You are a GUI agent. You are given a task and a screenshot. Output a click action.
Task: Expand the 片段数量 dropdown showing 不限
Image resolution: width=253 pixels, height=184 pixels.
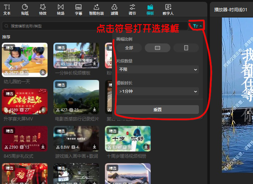coord(158,69)
